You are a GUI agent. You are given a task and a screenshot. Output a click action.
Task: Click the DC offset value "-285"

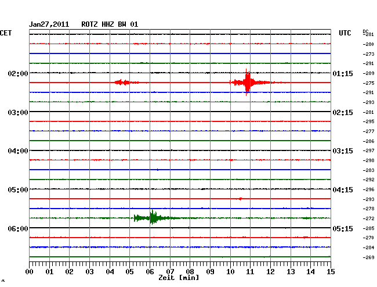[x=368, y=228]
